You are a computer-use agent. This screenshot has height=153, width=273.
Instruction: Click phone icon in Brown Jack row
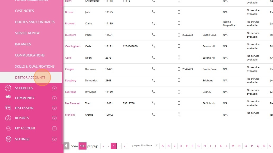click(x=153, y=12)
